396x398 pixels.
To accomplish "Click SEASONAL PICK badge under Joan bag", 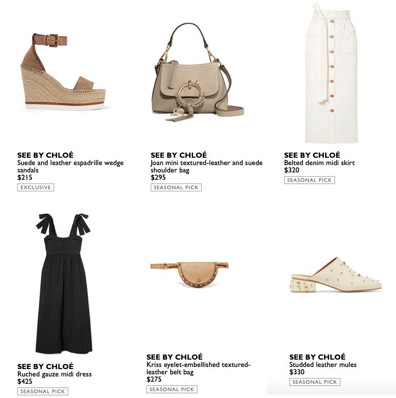I will click(x=176, y=187).
